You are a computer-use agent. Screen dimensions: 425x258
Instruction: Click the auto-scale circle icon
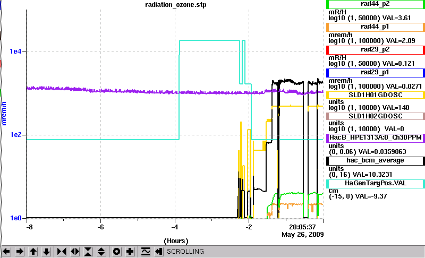(116, 252)
